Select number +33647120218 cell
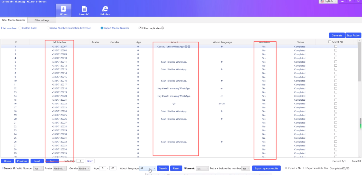Screen dimensions: 362x175 click(59, 88)
